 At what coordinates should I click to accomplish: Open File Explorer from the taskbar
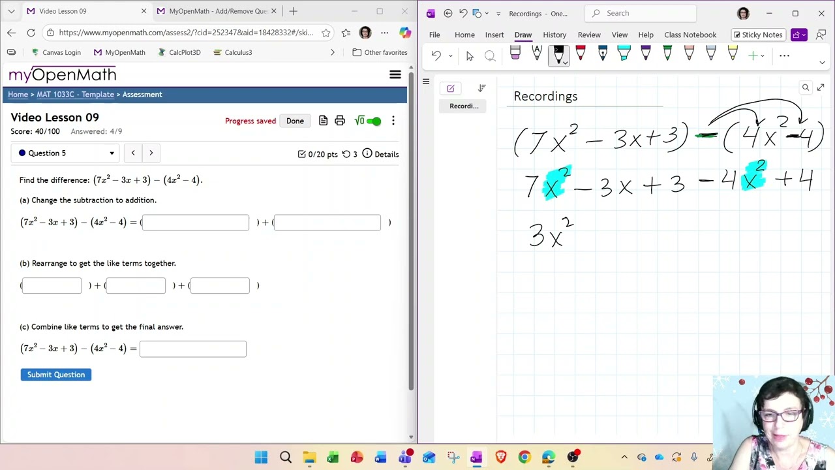[x=309, y=457]
